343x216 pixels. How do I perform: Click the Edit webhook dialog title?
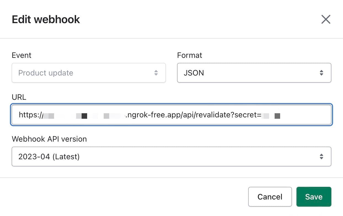pyautogui.click(x=45, y=19)
